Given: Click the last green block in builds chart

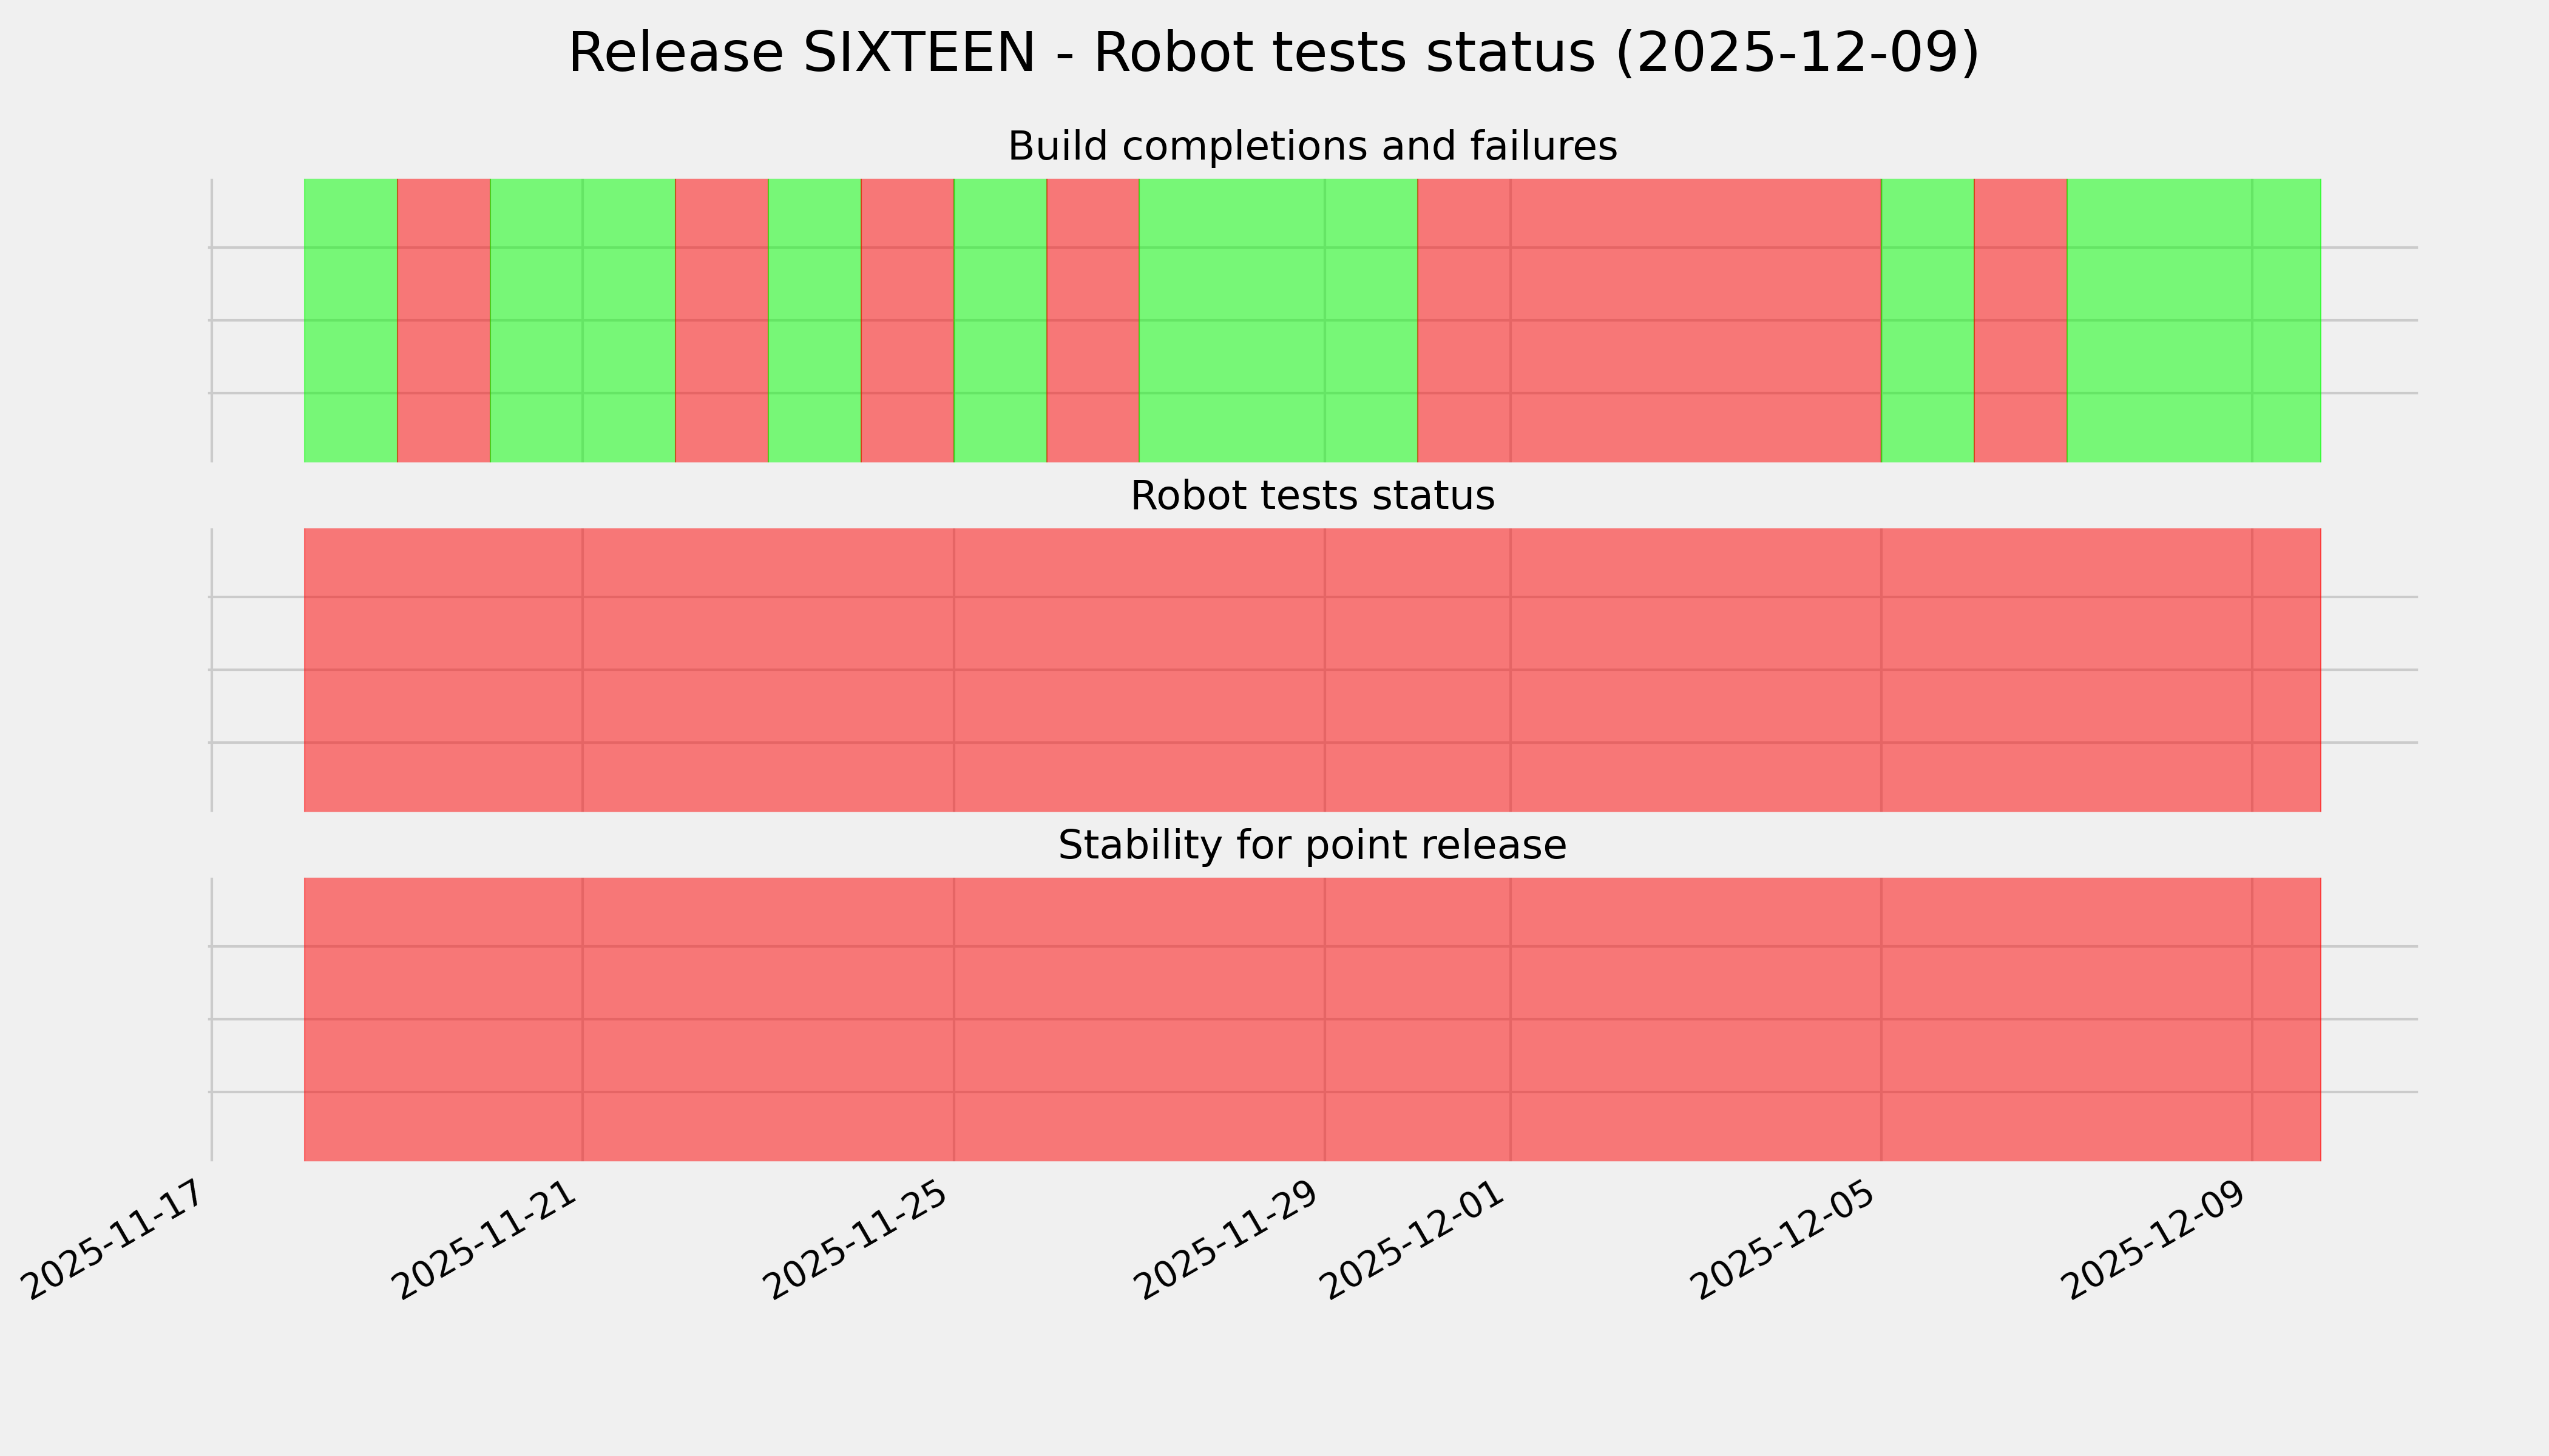Looking at the screenshot, I should [2193, 320].
